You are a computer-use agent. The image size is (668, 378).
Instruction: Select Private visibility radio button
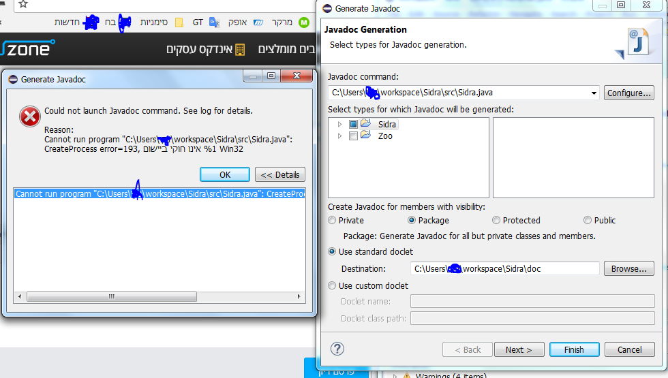[x=332, y=220]
